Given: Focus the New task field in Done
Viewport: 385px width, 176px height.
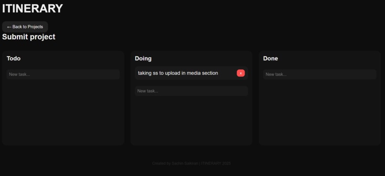Looking at the screenshot, I should (x=320, y=74).
